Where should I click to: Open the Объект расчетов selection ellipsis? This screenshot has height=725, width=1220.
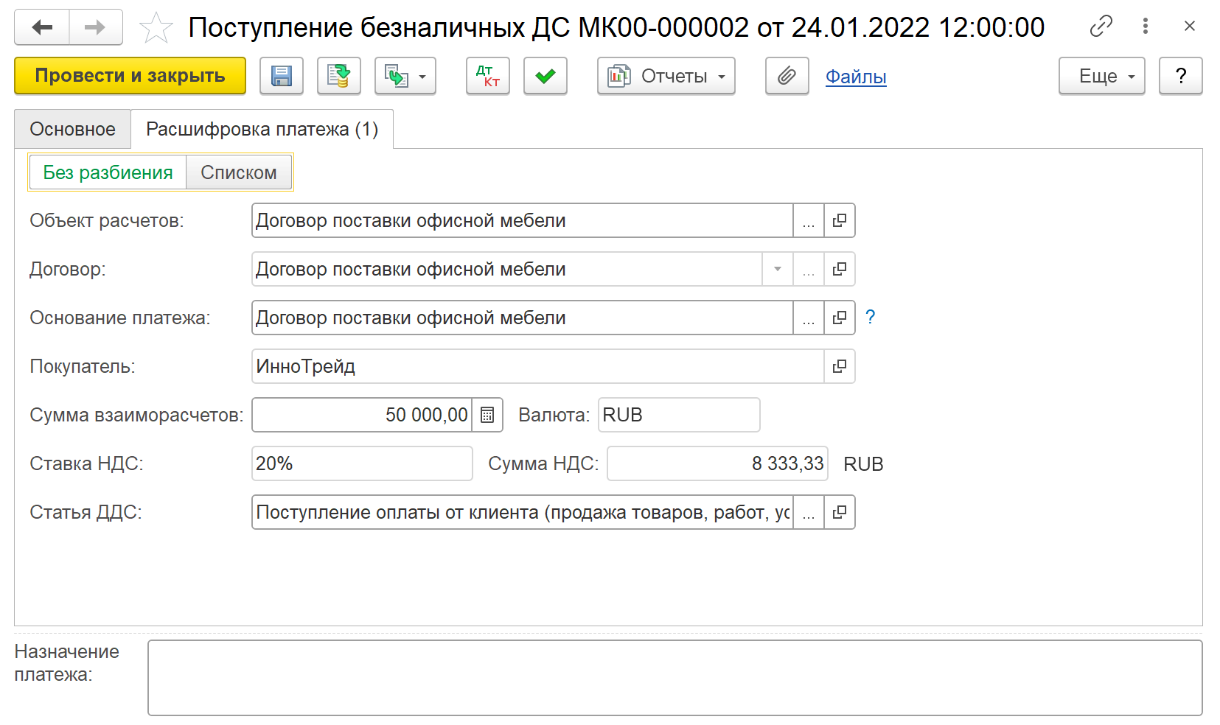tap(809, 221)
